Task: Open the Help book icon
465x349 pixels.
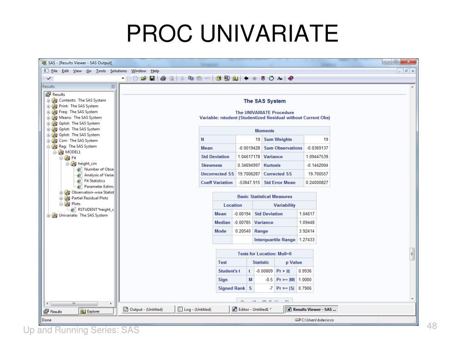Action: click(291, 78)
